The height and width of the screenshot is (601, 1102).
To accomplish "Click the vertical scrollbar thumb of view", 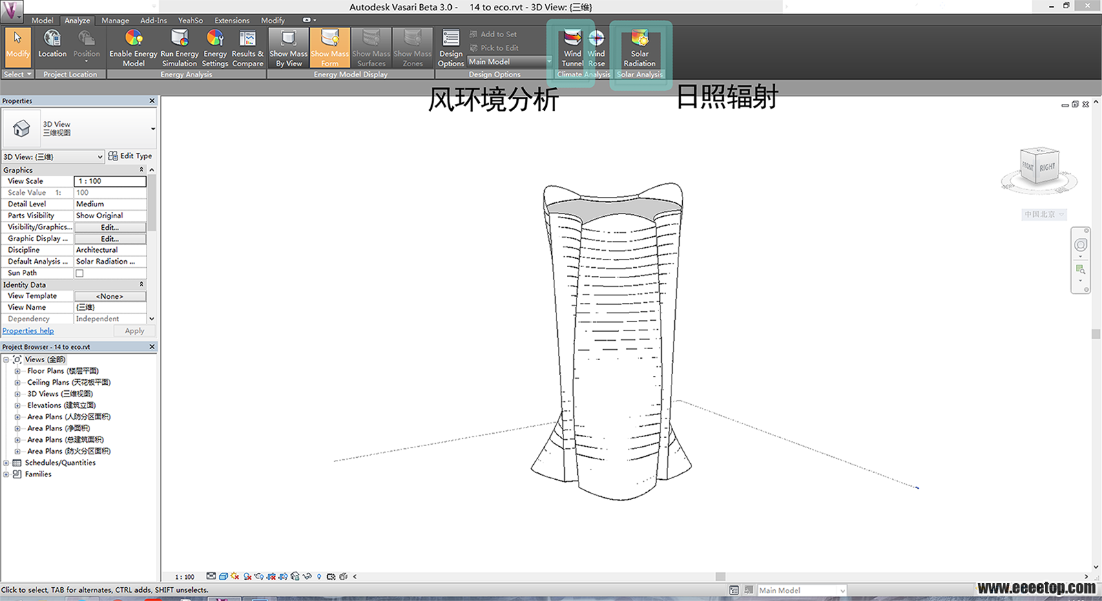I will (x=1096, y=334).
